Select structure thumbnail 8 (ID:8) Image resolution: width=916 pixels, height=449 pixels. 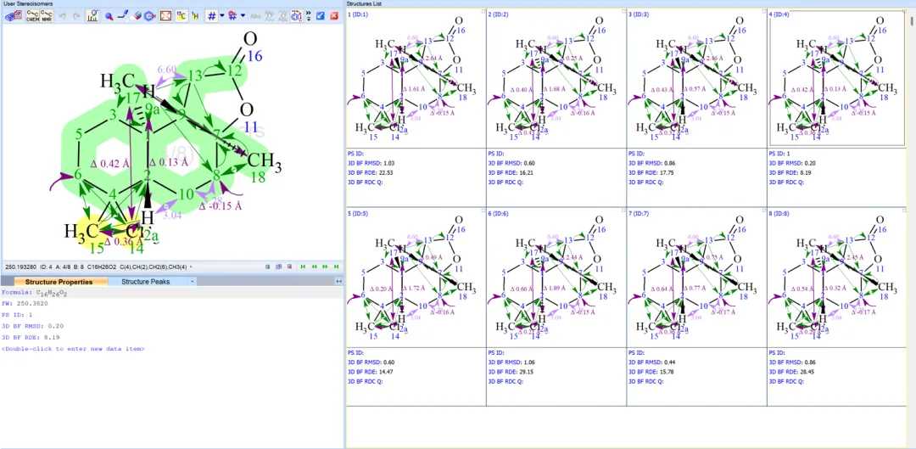(x=836, y=277)
